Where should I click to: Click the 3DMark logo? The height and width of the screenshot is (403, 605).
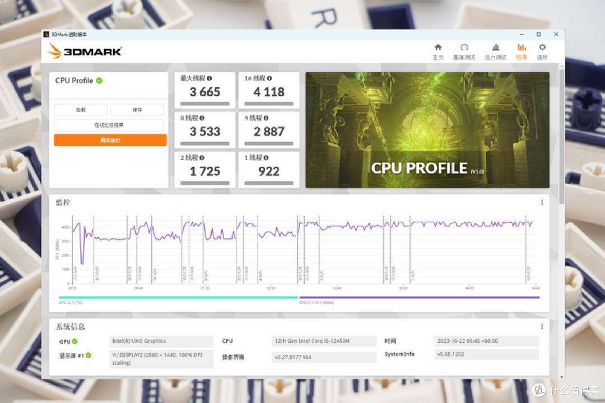tap(85, 51)
